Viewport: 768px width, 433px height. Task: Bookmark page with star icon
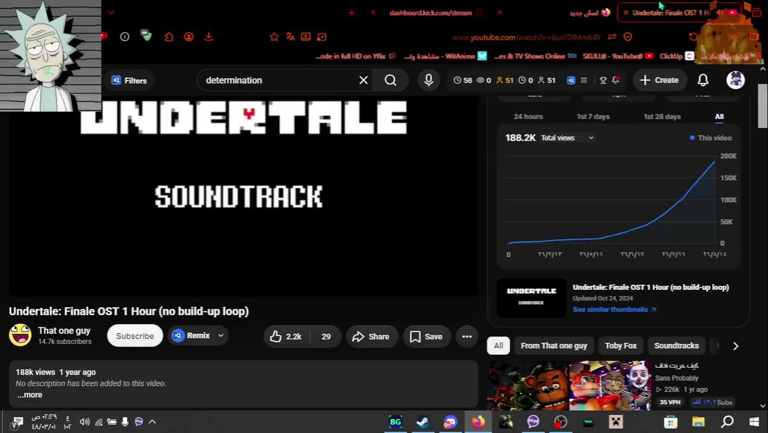274,37
